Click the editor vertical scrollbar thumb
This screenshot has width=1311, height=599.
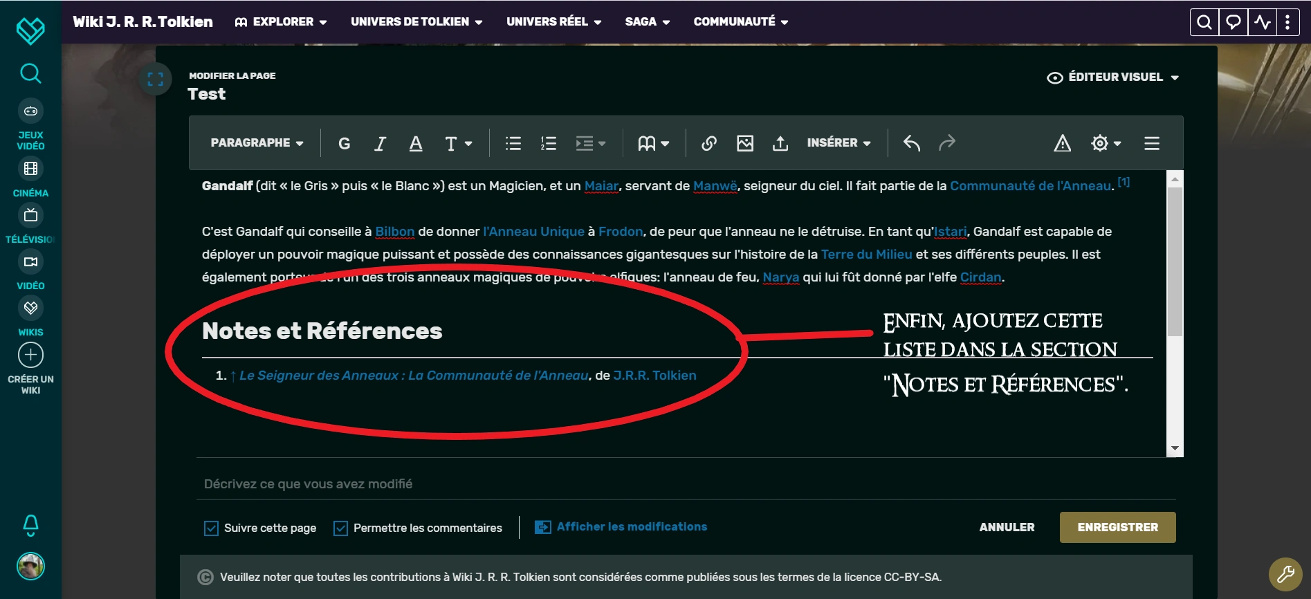(x=1175, y=261)
